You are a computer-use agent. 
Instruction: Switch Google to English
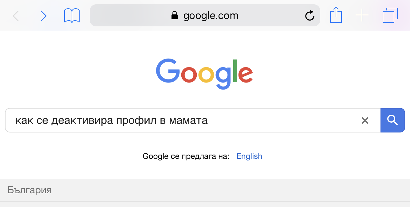[249, 156]
